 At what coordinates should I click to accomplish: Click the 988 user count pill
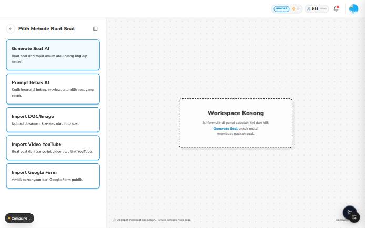coord(317,9)
